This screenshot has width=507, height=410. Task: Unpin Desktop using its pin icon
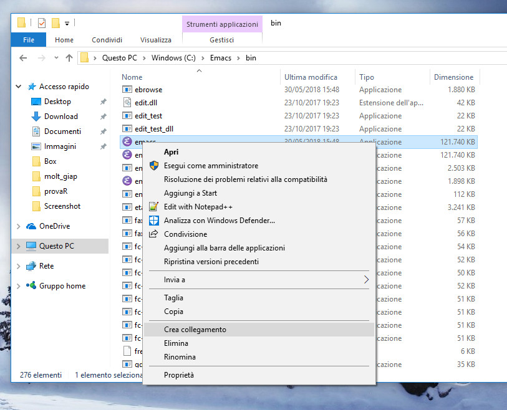coord(103,102)
